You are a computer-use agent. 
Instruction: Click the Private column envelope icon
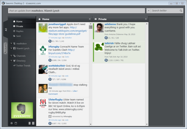pyautogui.click(x=95, y=19)
